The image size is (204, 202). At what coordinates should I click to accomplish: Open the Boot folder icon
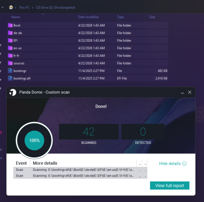pos(10,25)
